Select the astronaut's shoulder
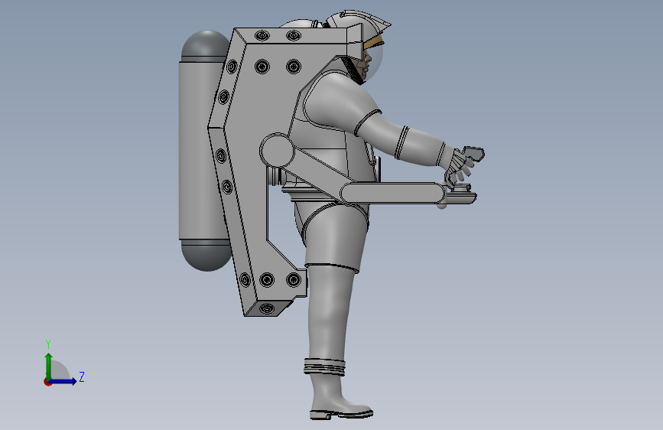Image resolution: width=663 pixels, height=430 pixels. [338, 98]
